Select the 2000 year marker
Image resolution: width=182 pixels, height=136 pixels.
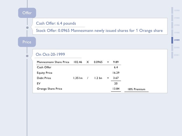(x=176, y=47)
